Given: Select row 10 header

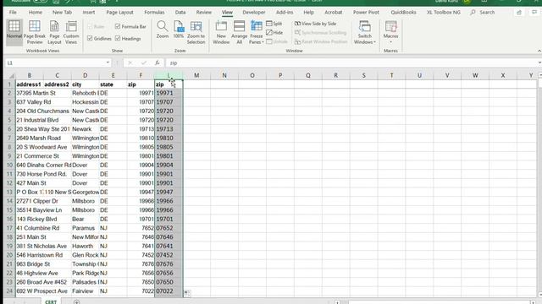Looking at the screenshot, I should [9, 166].
